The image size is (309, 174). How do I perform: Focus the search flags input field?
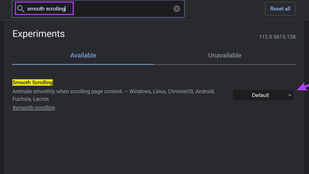click(124, 9)
